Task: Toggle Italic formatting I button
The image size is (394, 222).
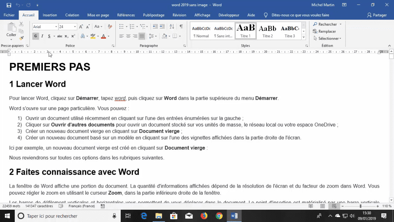Action: pos(42,36)
